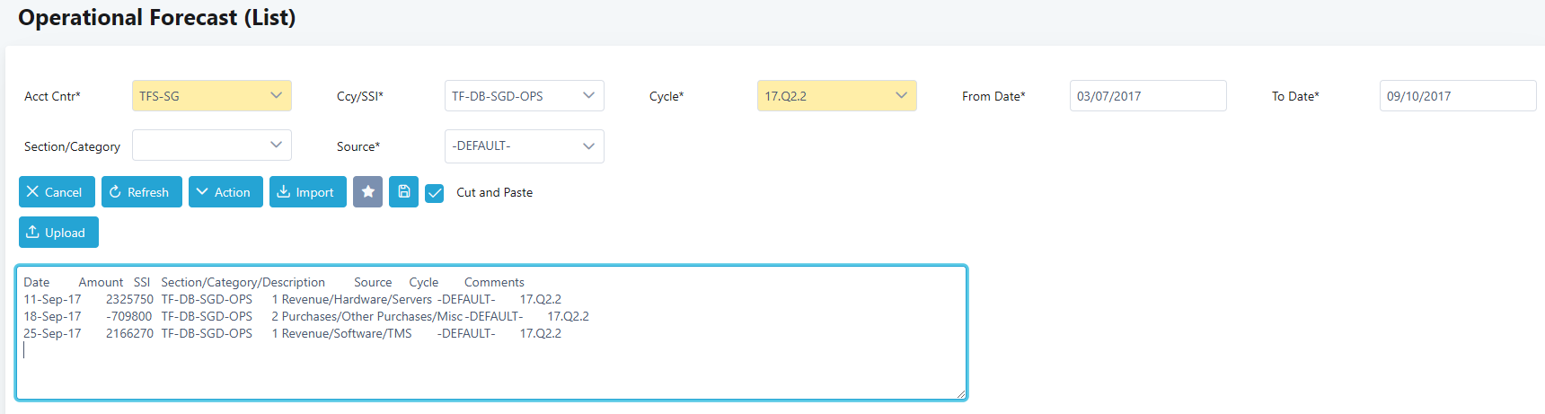Toggle the Cut and Paste checkbox

point(435,192)
